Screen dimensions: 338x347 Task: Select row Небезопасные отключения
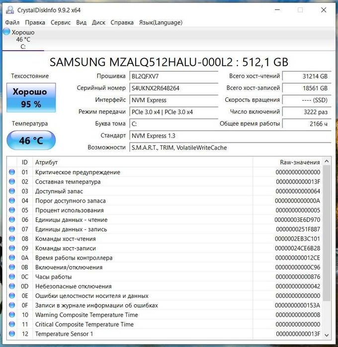[x=165, y=286]
